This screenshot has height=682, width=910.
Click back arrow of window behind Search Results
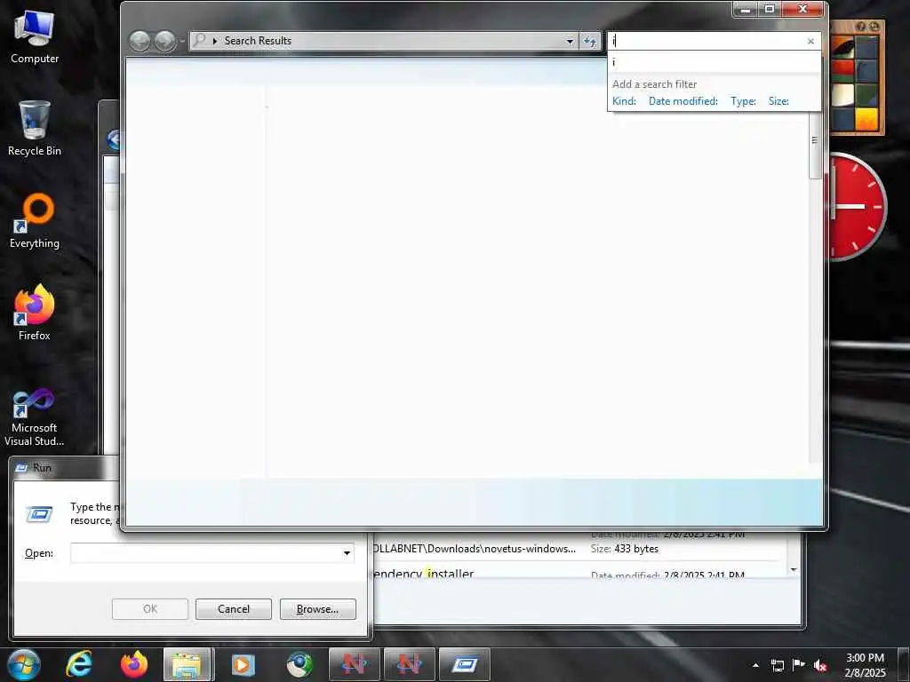point(113,139)
